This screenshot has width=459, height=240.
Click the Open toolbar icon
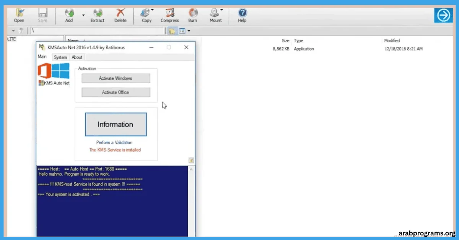click(x=19, y=16)
